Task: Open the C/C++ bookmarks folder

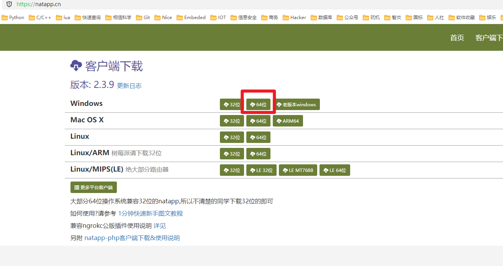Action: pos(40,18)
